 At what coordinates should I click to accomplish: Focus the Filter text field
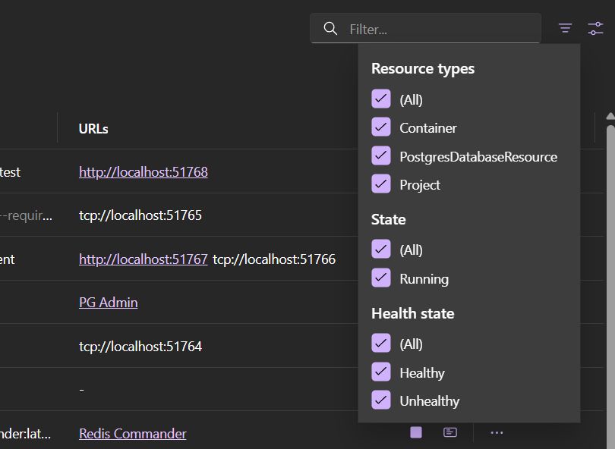425,29
